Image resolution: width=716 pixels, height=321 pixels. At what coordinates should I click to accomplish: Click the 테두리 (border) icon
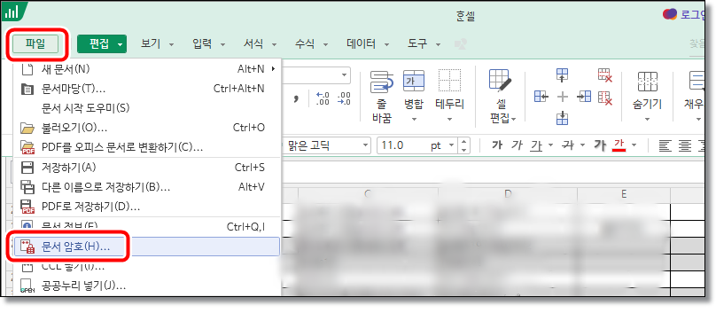coord(449,82)
